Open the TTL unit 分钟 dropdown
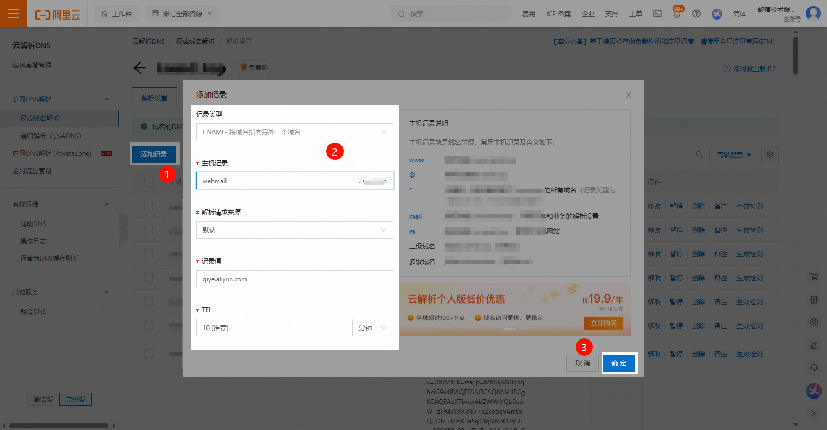 coord(373,328)
